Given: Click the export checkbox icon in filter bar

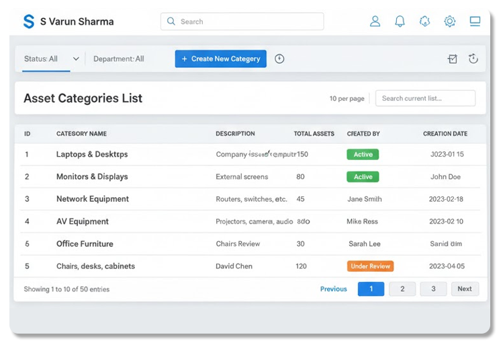Looking at the screenshot, I should pos(453,59).
